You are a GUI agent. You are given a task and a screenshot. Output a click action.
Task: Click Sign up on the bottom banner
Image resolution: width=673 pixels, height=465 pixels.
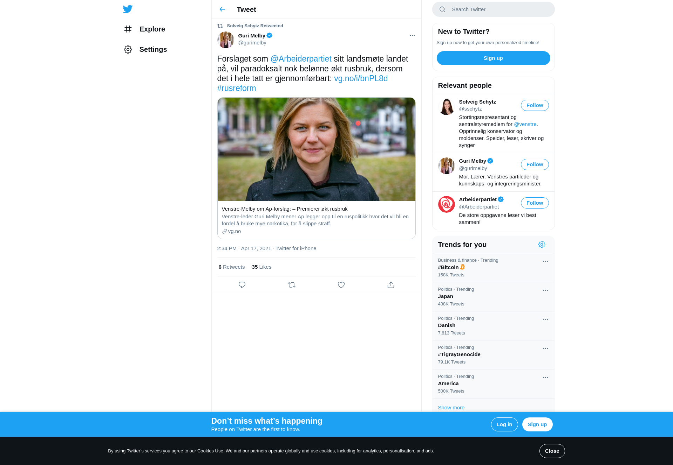coord(537,424)
